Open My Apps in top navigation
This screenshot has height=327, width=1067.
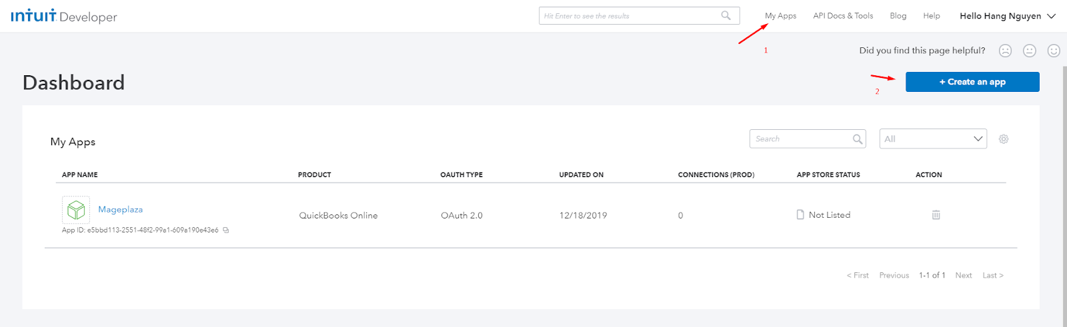point(780,16)
